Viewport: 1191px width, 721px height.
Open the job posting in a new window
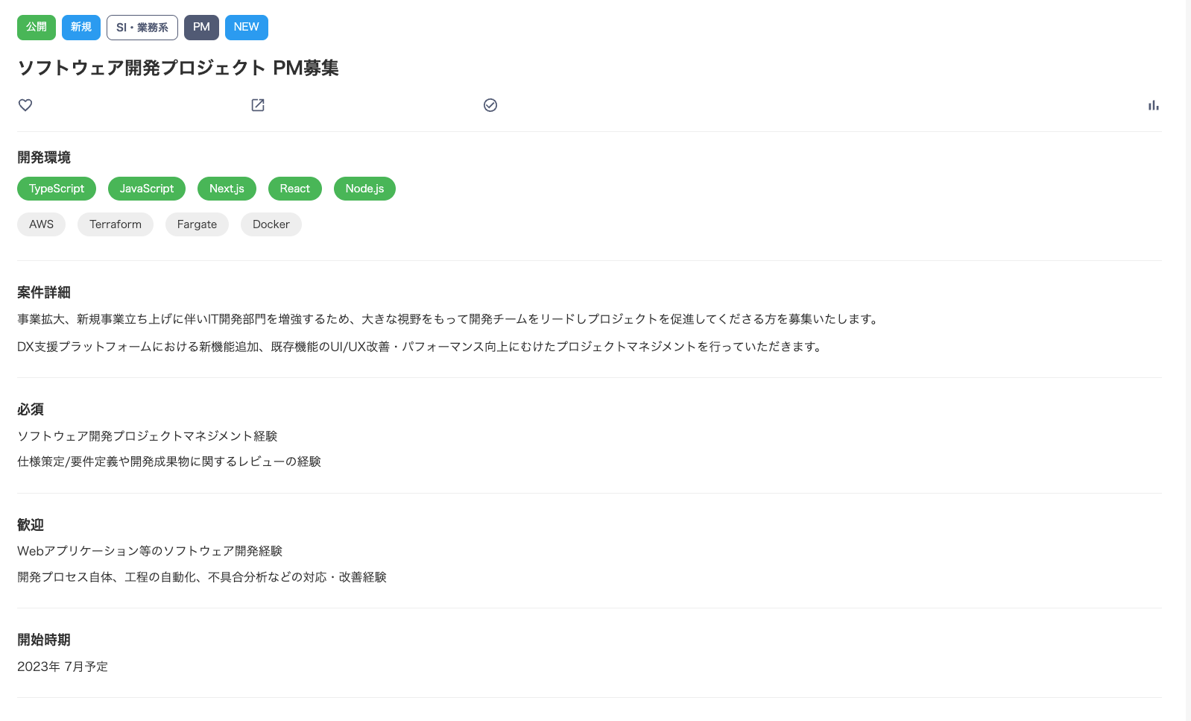point(258,105)
